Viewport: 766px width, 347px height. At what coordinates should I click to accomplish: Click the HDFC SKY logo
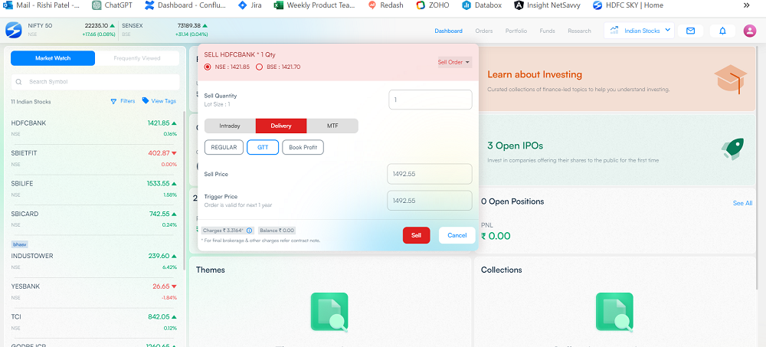point(13,30)
